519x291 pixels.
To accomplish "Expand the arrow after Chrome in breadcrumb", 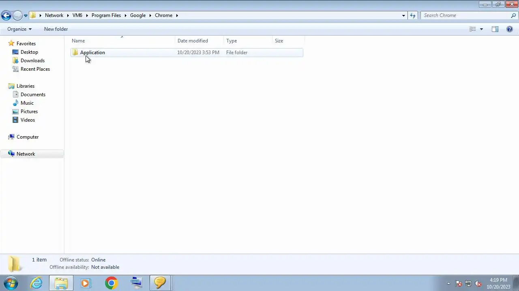I will pyautogui.click(x=177, y=15).
